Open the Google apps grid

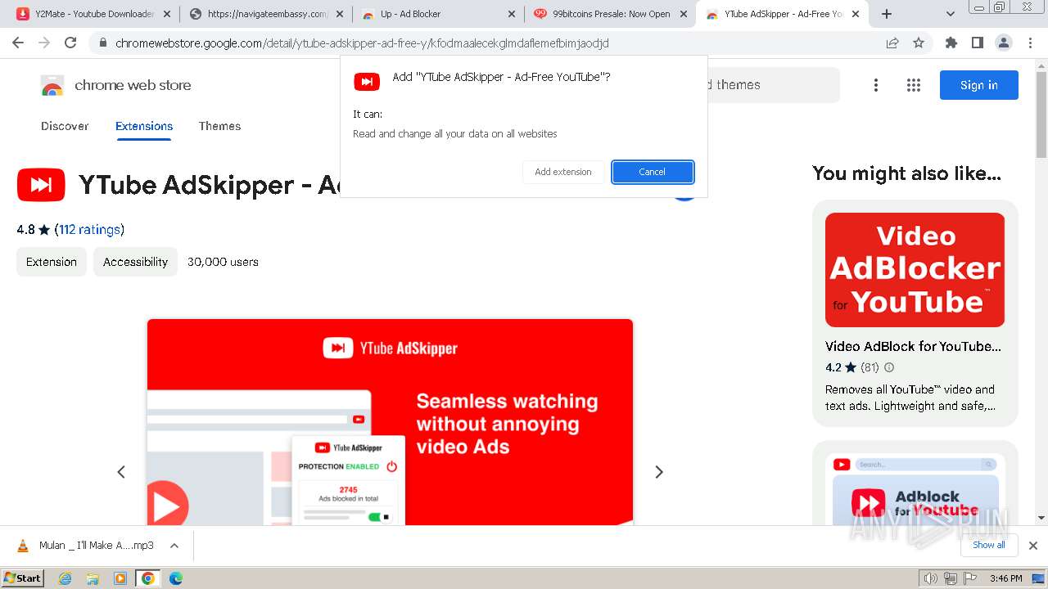[x=914, y=85]
